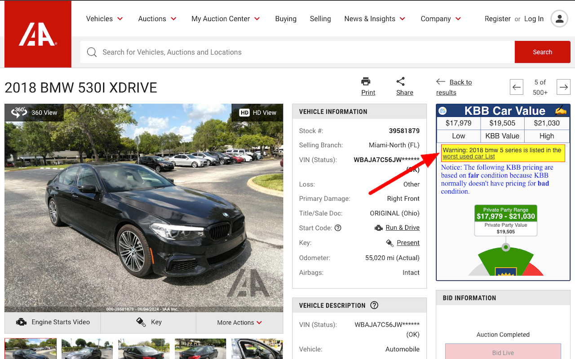
Task: Expand the News & Insights menu
Action: pos(375,19)
